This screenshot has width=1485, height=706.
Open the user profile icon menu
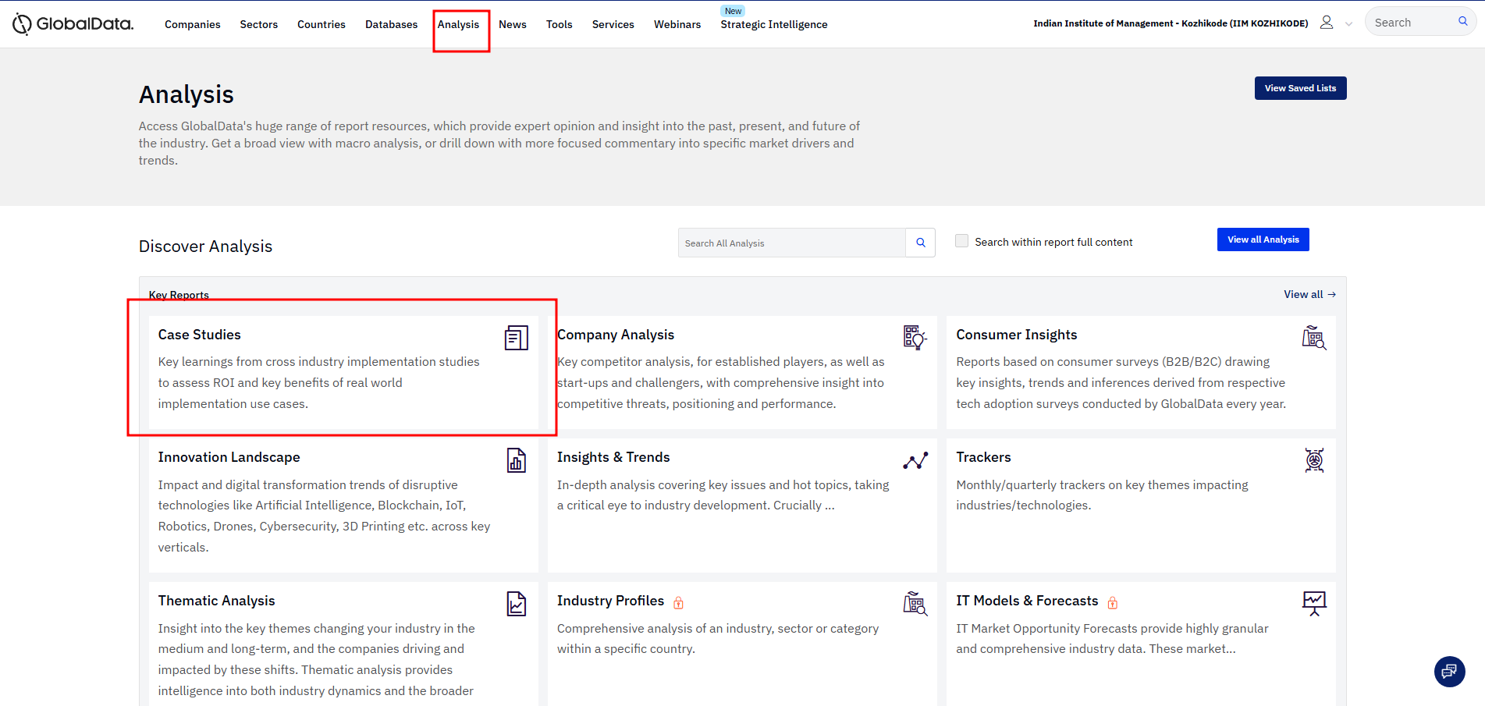tap(1327, 23)
